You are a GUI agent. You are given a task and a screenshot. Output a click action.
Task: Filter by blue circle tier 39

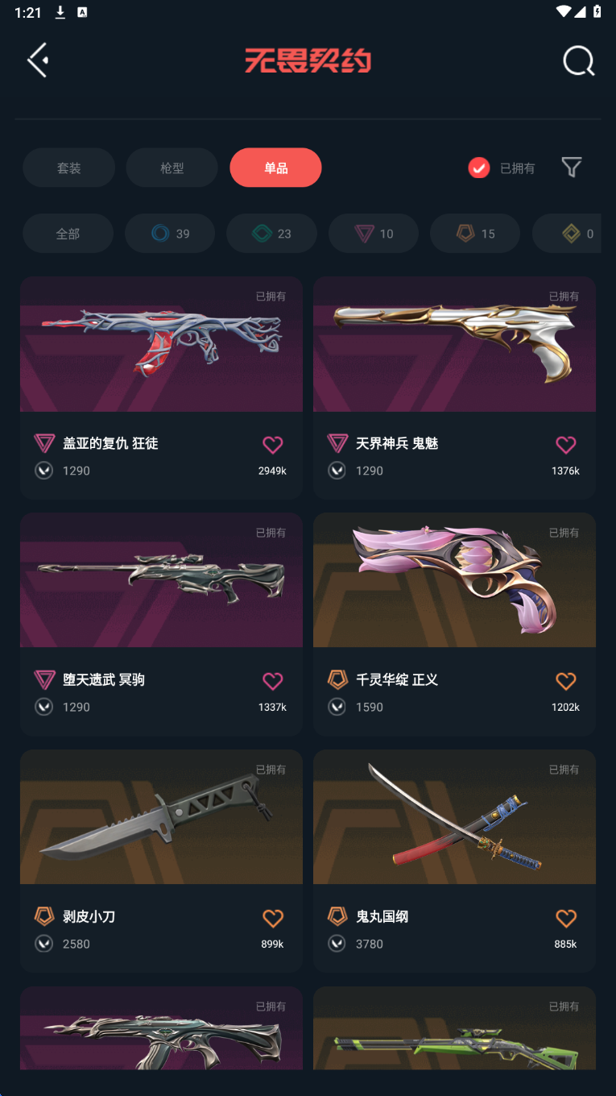170,234
